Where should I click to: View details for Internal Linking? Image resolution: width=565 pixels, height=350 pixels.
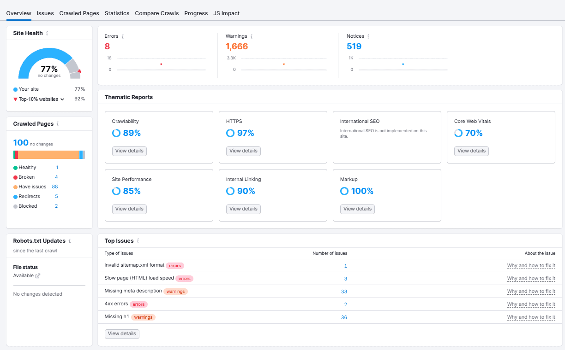[243, 209]
